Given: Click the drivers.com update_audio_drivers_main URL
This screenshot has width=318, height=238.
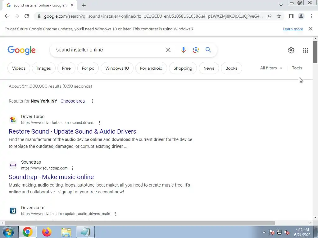Looking at the screenshot, I should (x=66, y=214).
